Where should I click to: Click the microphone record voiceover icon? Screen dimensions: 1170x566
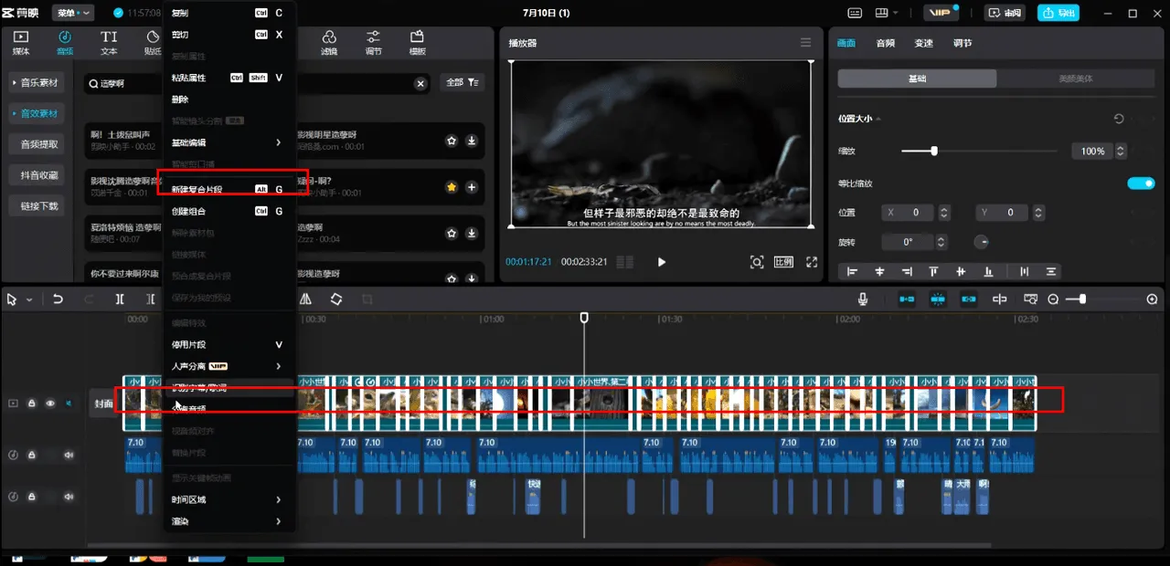862,299
